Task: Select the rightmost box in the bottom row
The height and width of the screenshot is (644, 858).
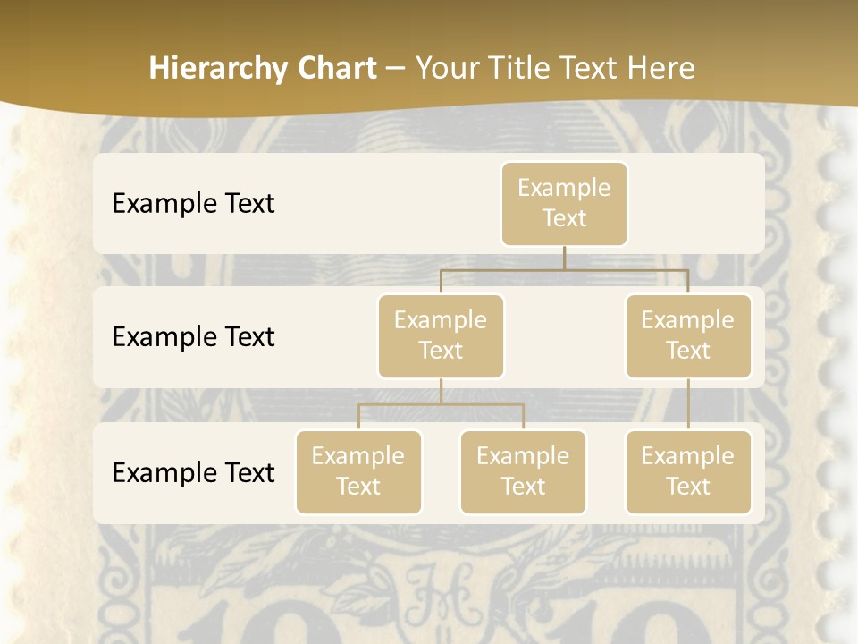Action: [x=688, y=471]
